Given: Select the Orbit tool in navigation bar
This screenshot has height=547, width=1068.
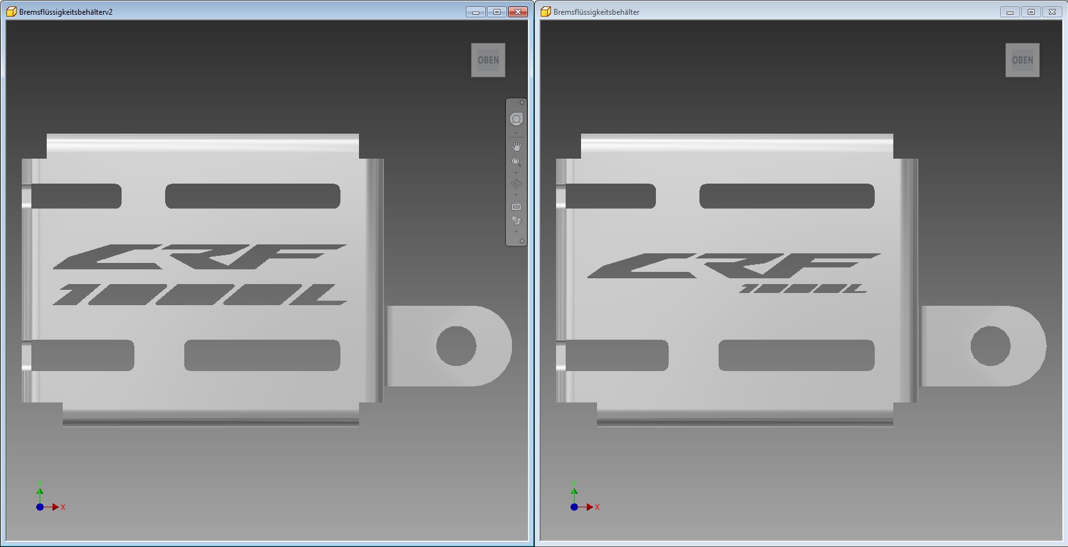Looking at the screenshot, I should coord(516,184).
